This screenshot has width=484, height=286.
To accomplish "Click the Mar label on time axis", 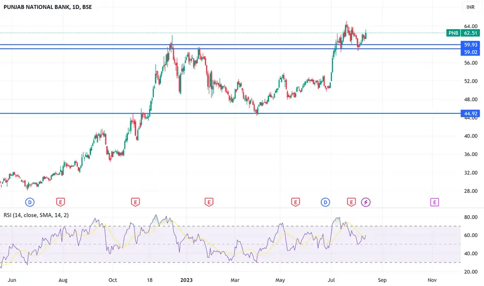I will [x=235, y=280].
